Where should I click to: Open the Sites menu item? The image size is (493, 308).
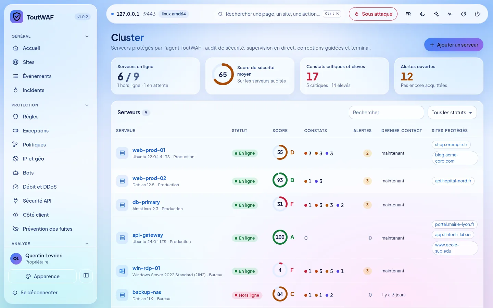[51, 62]
